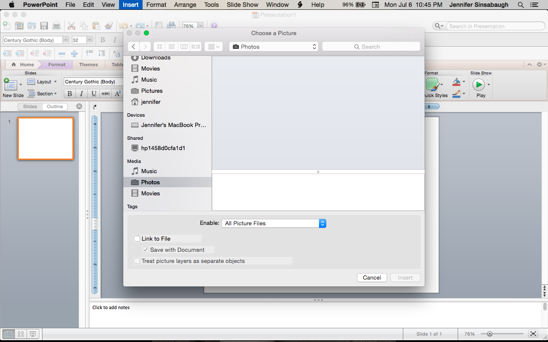
Task: Select shared computer hp1458d0cfa1d1
Action: pyautogui.click(x=167, y=148)
